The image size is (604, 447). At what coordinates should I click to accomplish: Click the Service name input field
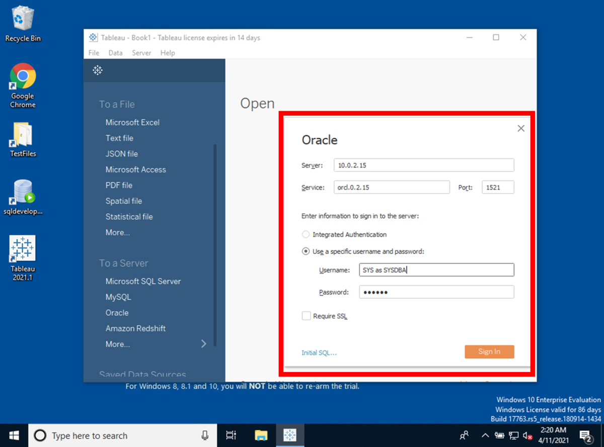click(392, 187)
